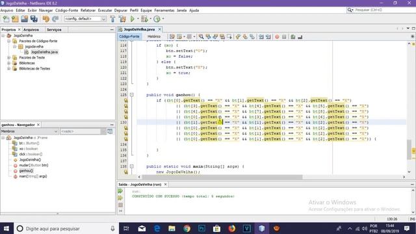Click the New Project toolbar icon
416x234 pixels.
click(15, 19)
